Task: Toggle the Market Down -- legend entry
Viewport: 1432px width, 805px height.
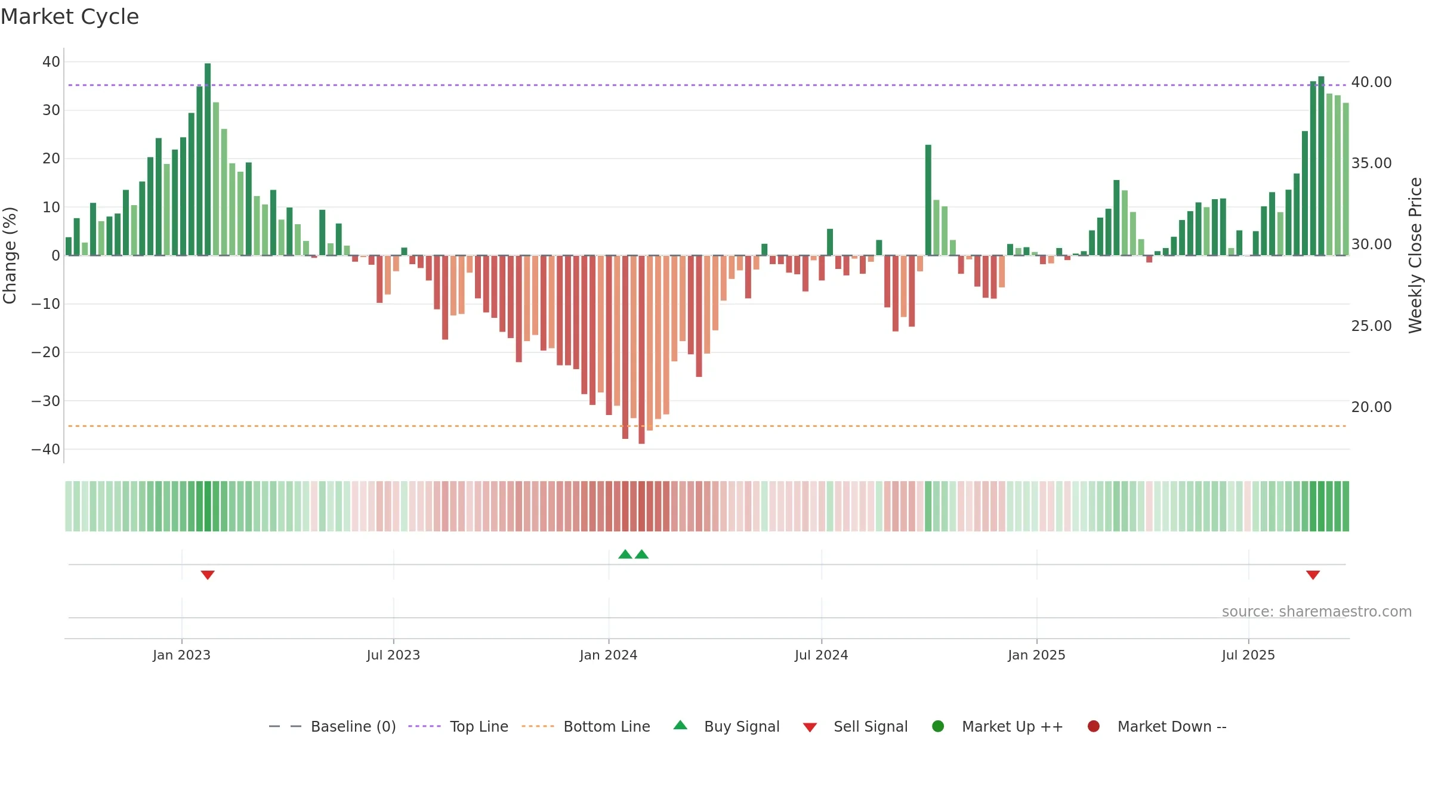Action: tap(1156, 726)
